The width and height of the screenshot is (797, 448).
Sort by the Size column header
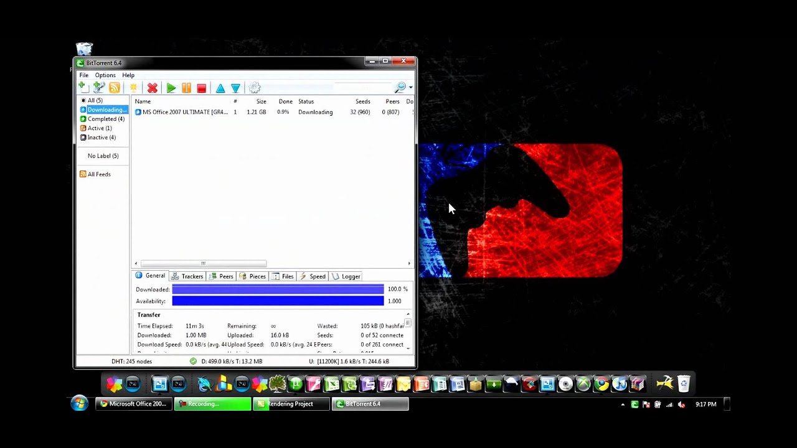261,101
